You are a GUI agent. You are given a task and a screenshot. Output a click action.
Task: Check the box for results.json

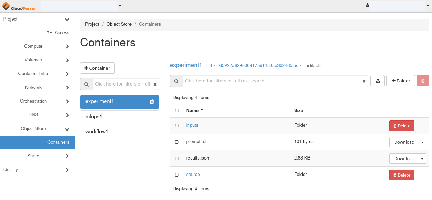[177, 158]
